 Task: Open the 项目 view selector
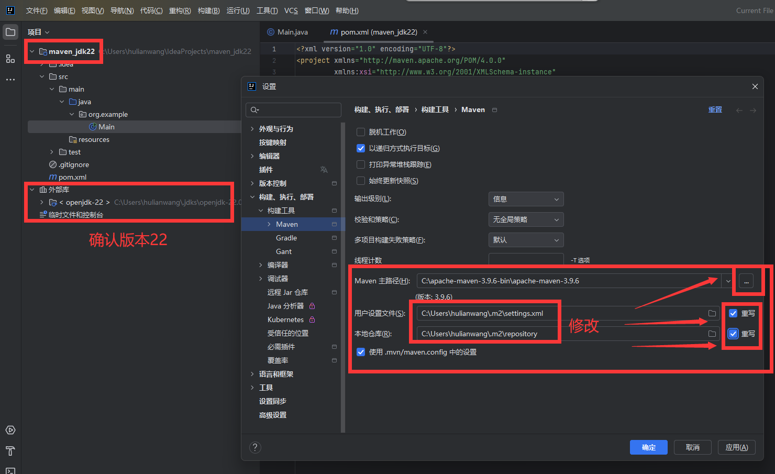(39, 32)
